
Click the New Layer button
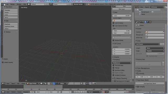click(122, 9)
